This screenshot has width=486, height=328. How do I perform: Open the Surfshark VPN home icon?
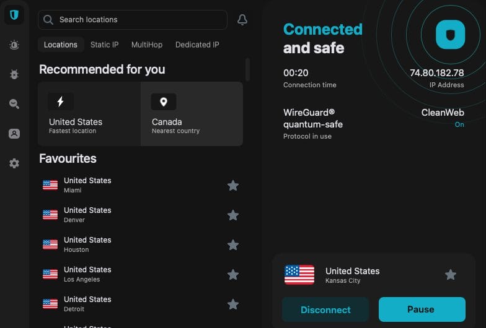coord(14,15)
